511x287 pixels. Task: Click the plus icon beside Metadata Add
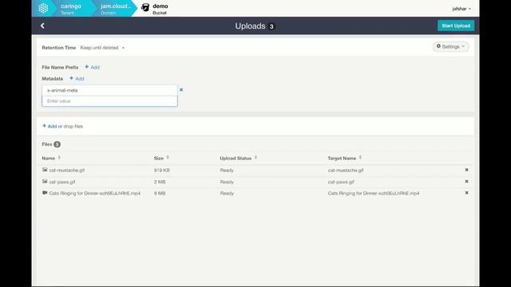71,78
